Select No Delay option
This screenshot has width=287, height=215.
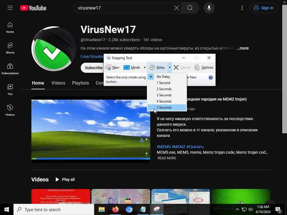[167, 77]
